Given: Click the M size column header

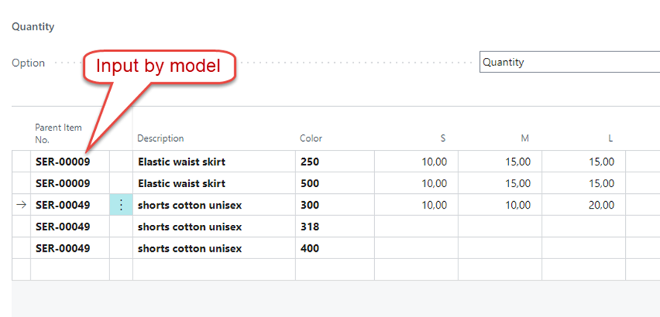Looking at the screenshot, I should pos(525,138).
